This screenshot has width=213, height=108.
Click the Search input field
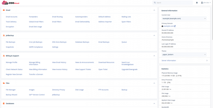(x=173, y=2)
